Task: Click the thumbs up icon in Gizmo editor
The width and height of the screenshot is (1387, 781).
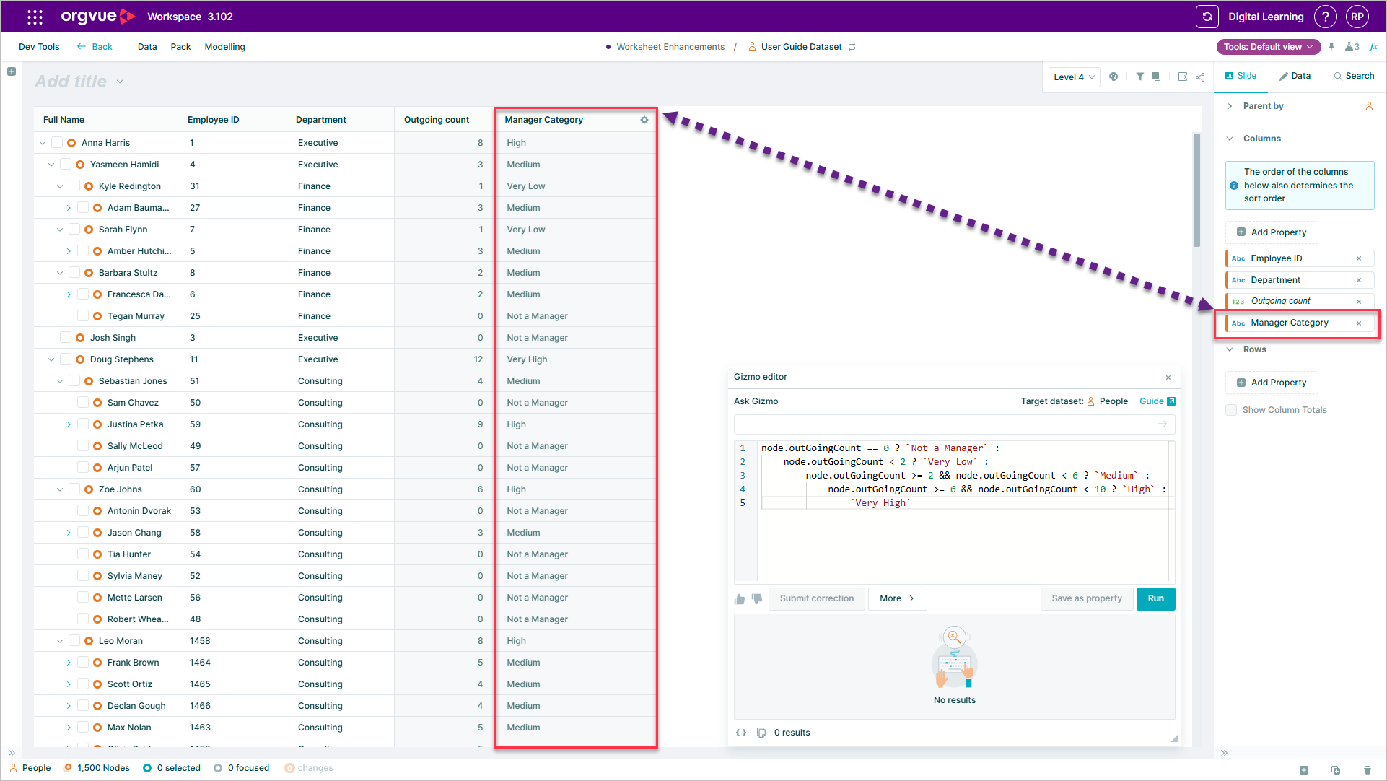Action: (740, 599)
